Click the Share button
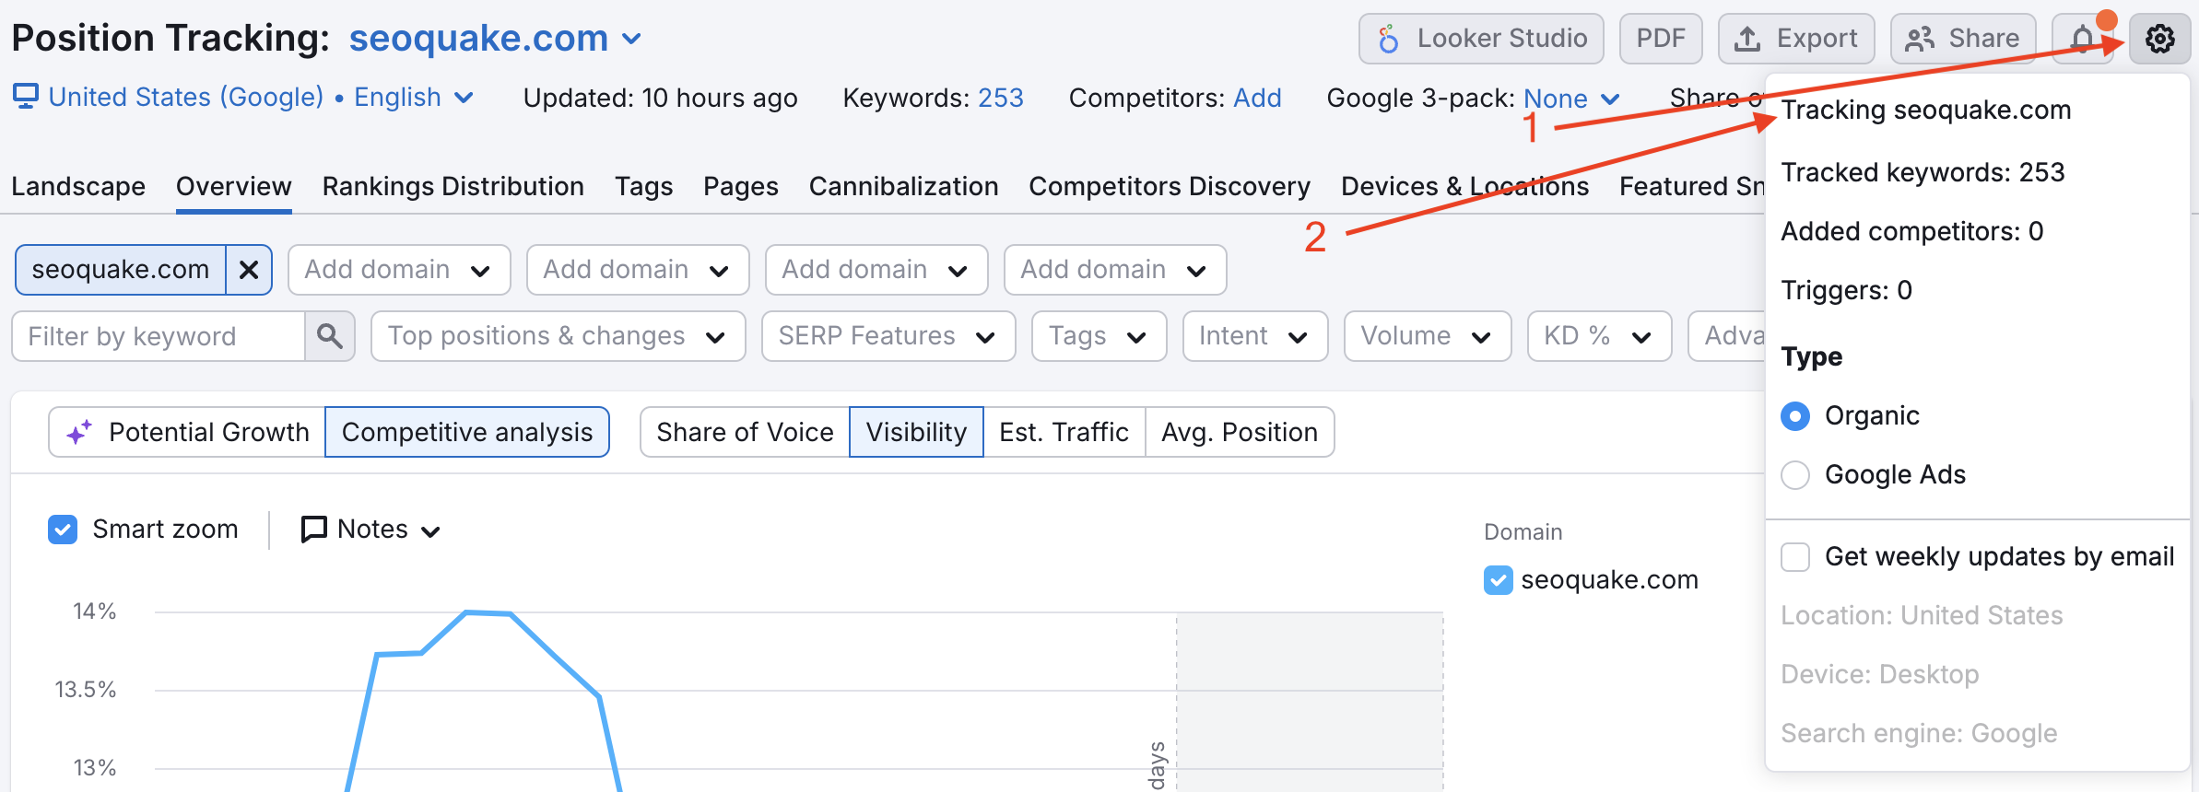The image size is (2199, 792). coord(1963,39)
